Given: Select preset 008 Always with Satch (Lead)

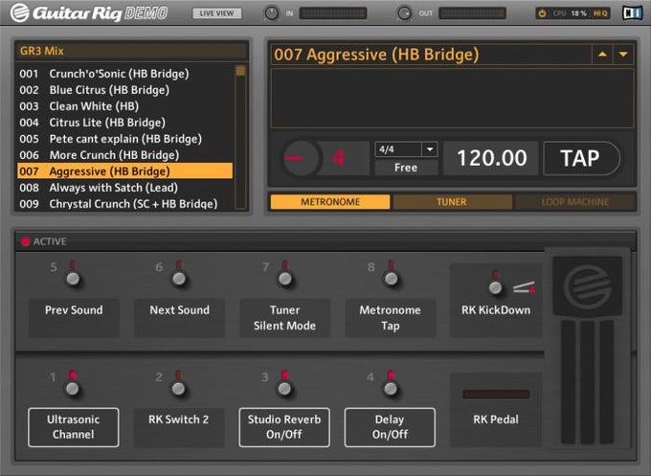Looking at the screenshot, I should point(125,188).
